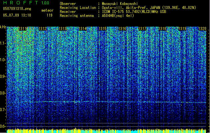
Task: Click the 1317 time marker
Action: pos(142,29)
